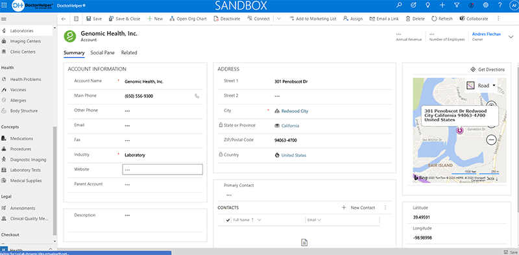The image size is (519, 255).
Task: Open the United States country link
Action: (294, 155)
